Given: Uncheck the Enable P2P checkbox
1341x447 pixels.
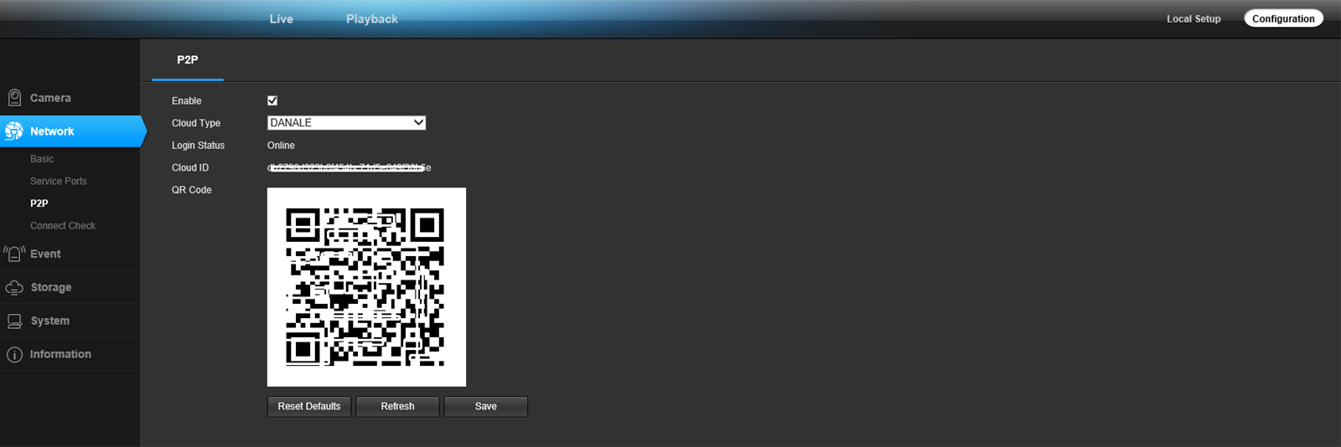Looking at the screenshot, I should [x=272, y=100].
